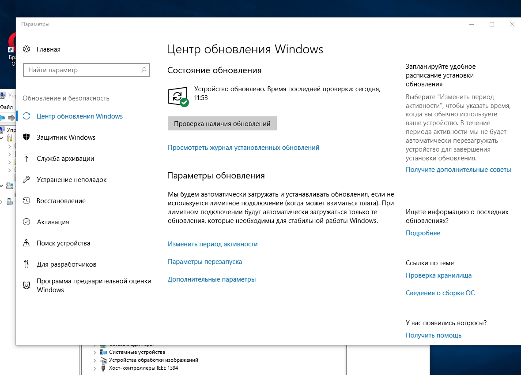Image resolution: width=521 pixels, height=375 pixels.
Task: Expand the Устройства обработки изображений node
Action: (94, 360)
